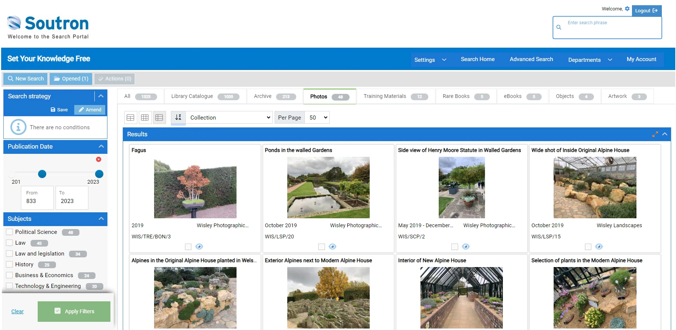The image size is (676, 330).
Task: Select the Fagus result checkbox
Action: pyautogui.click(x=188, y=247)
